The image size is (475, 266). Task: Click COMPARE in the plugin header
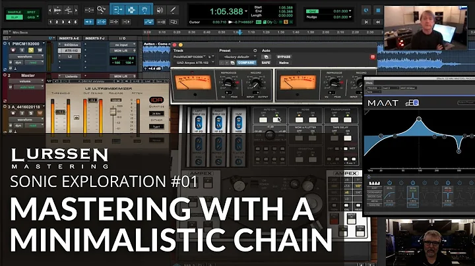(x=246, y=63)
